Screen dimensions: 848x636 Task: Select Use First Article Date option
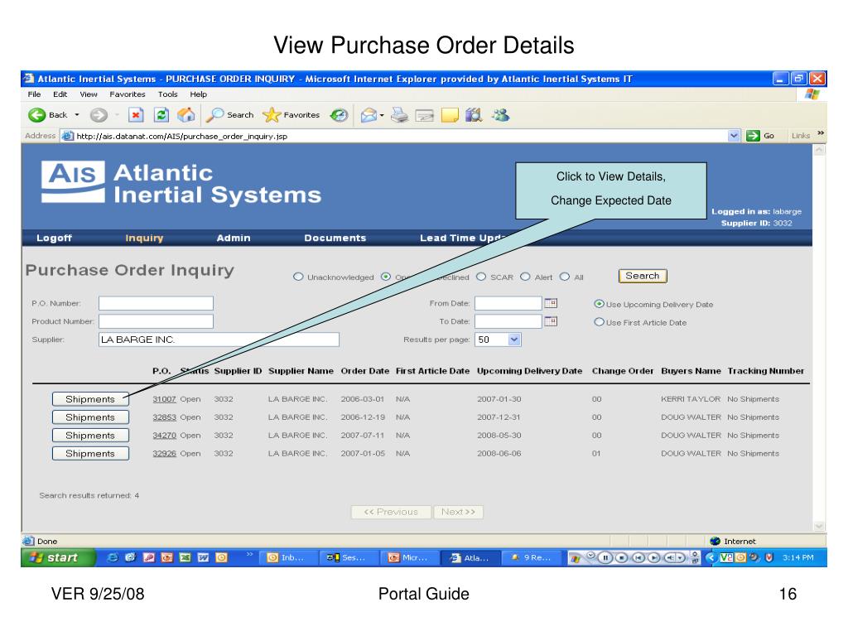click(x=599, y=322)
